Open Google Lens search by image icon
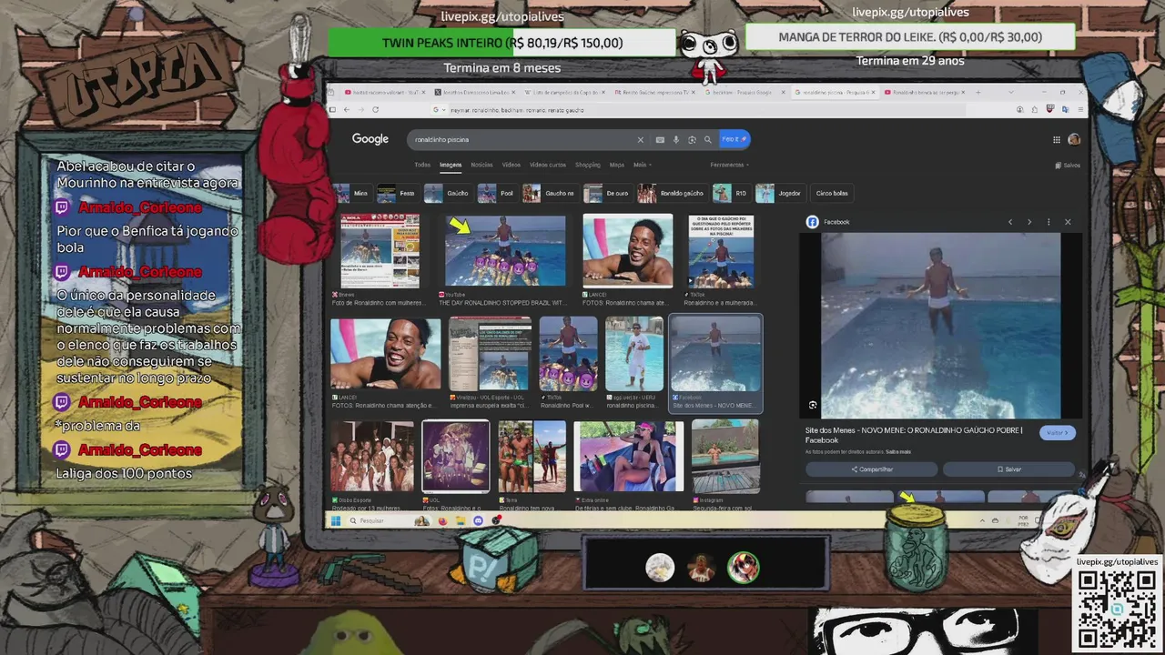The image size is (1165, 655). point(692,139)
